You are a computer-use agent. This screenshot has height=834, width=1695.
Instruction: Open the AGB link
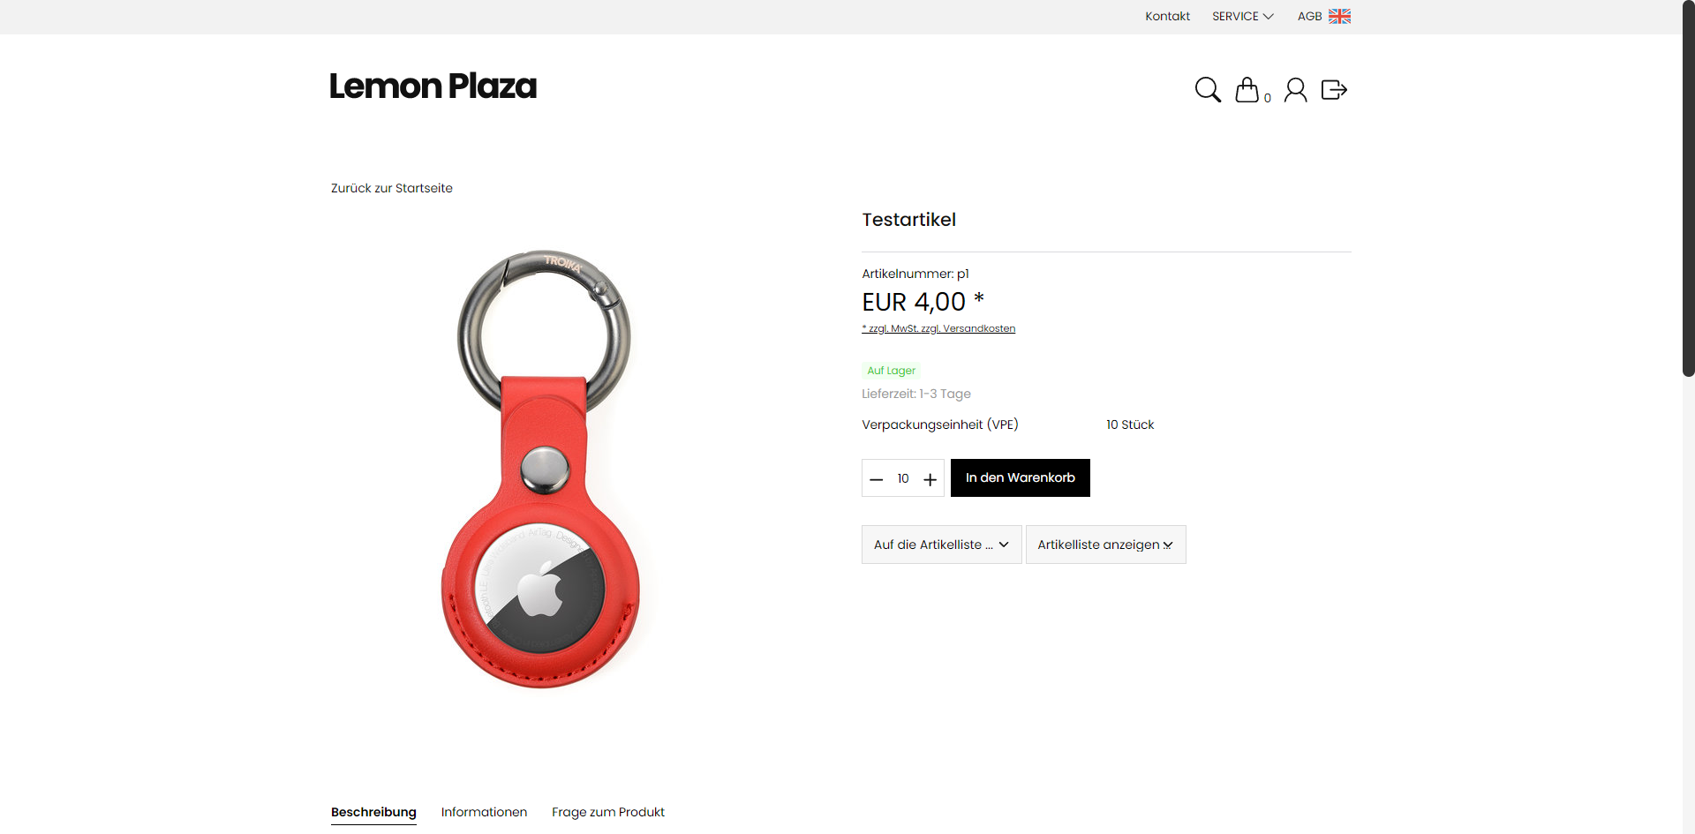coord(1309,16)
